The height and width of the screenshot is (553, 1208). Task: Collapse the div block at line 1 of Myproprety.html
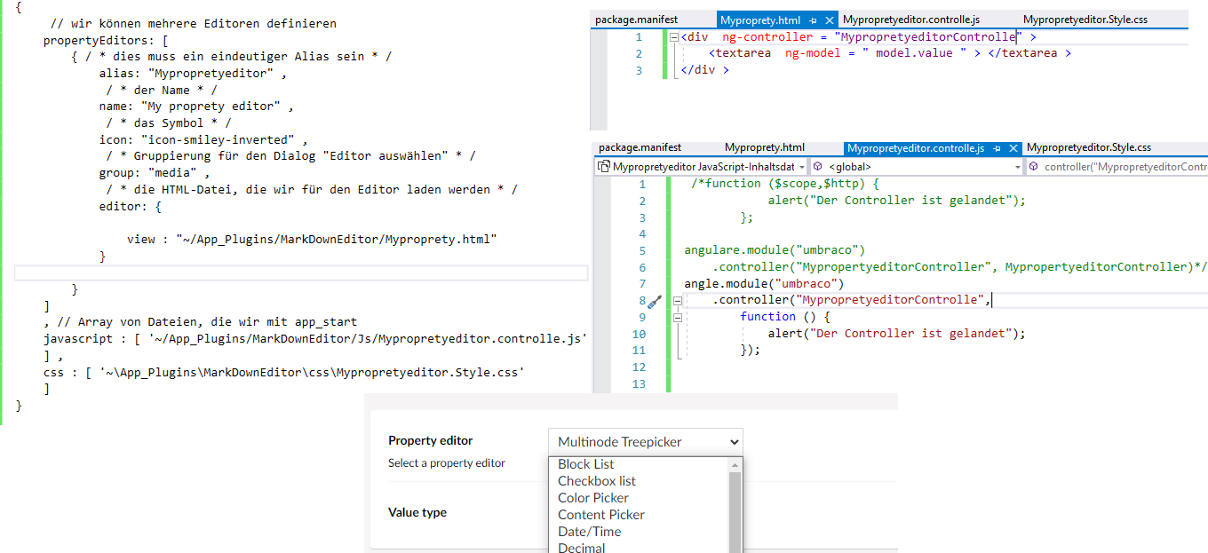[676, 37]
